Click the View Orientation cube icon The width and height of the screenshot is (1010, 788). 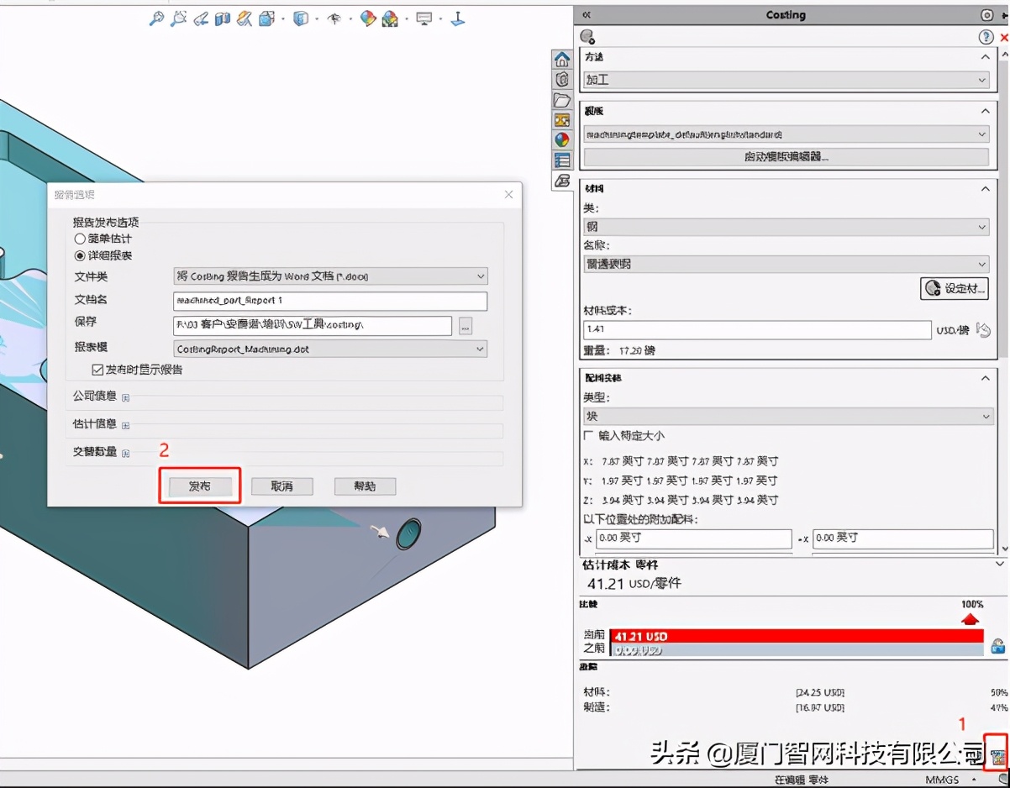point(266,18)
